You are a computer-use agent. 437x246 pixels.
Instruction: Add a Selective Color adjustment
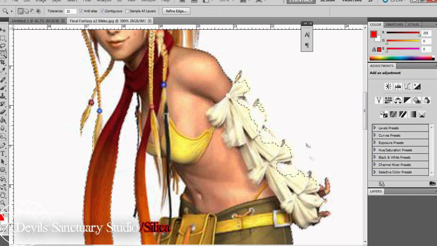tap(422, 114)
